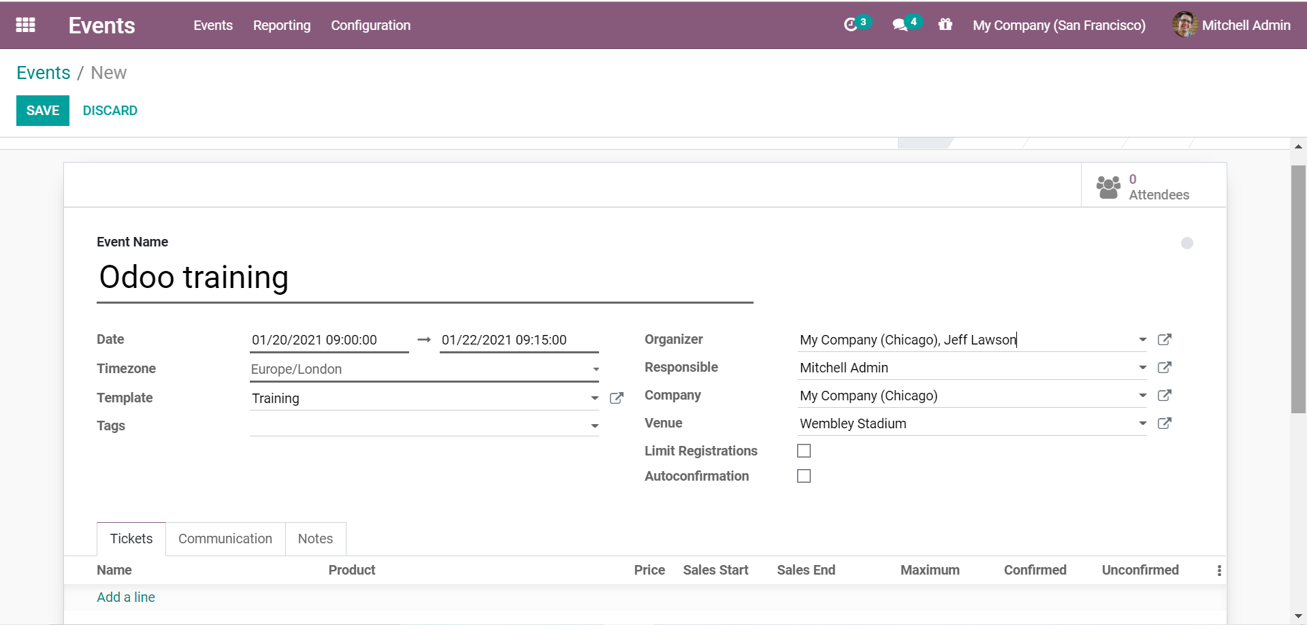Open the apps grid menu icon
1307x625 pixels.
[25, 25]
